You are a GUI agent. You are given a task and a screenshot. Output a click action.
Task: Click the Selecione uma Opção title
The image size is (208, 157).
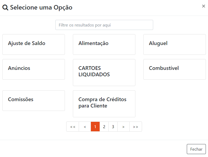click(x=41, y=8)
